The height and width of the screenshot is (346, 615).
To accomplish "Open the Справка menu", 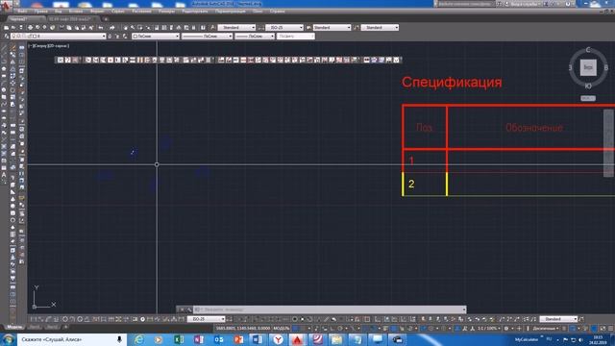I will pos(278,12).
